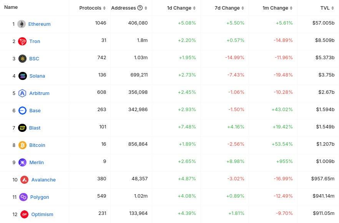
Task: Click the Arbitrum chain logo icon
Action: pyautogui.click(x=23, y=93)
